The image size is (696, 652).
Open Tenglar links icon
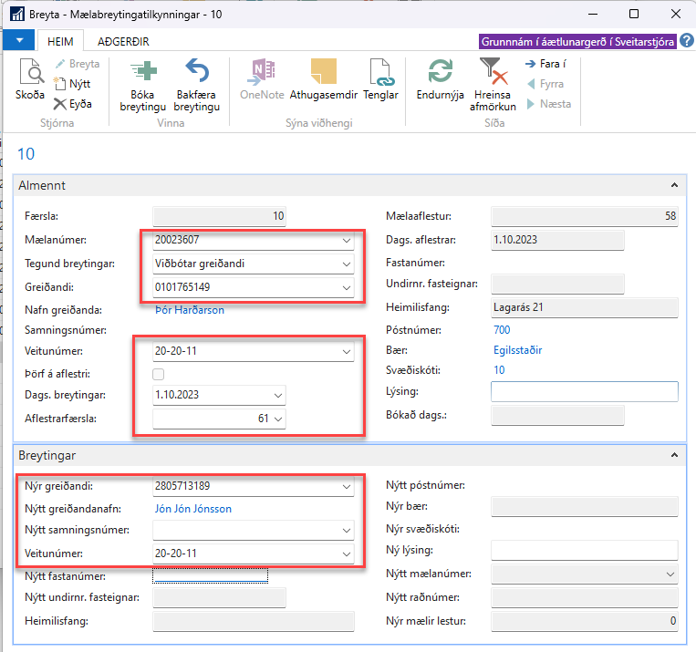coord(380,73)
